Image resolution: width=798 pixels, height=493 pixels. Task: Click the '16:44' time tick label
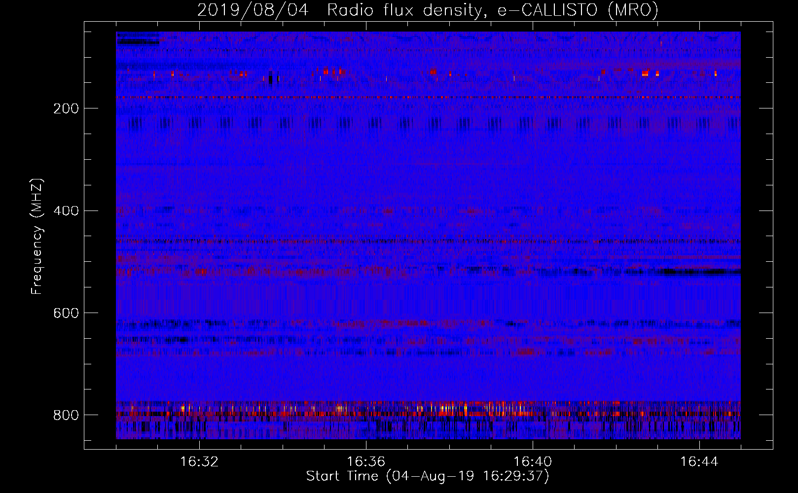coord(699,462)
